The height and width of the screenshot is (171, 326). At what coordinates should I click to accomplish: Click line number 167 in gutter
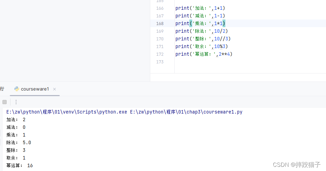[x=160, y=16]
